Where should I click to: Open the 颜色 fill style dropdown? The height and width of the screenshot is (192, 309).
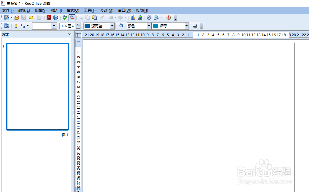(149, 26)
